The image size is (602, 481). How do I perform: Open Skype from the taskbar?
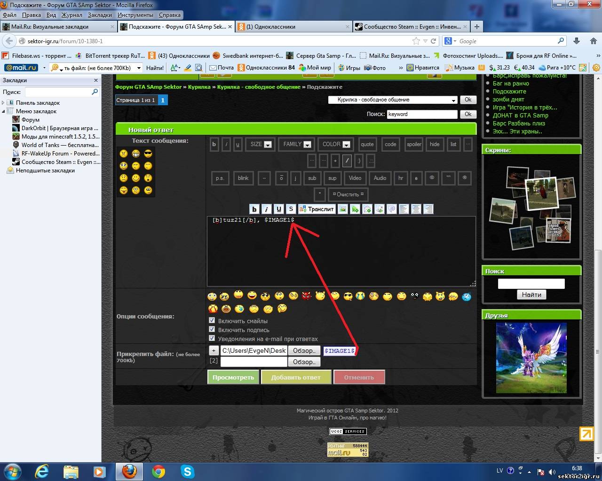click(188, 471)
